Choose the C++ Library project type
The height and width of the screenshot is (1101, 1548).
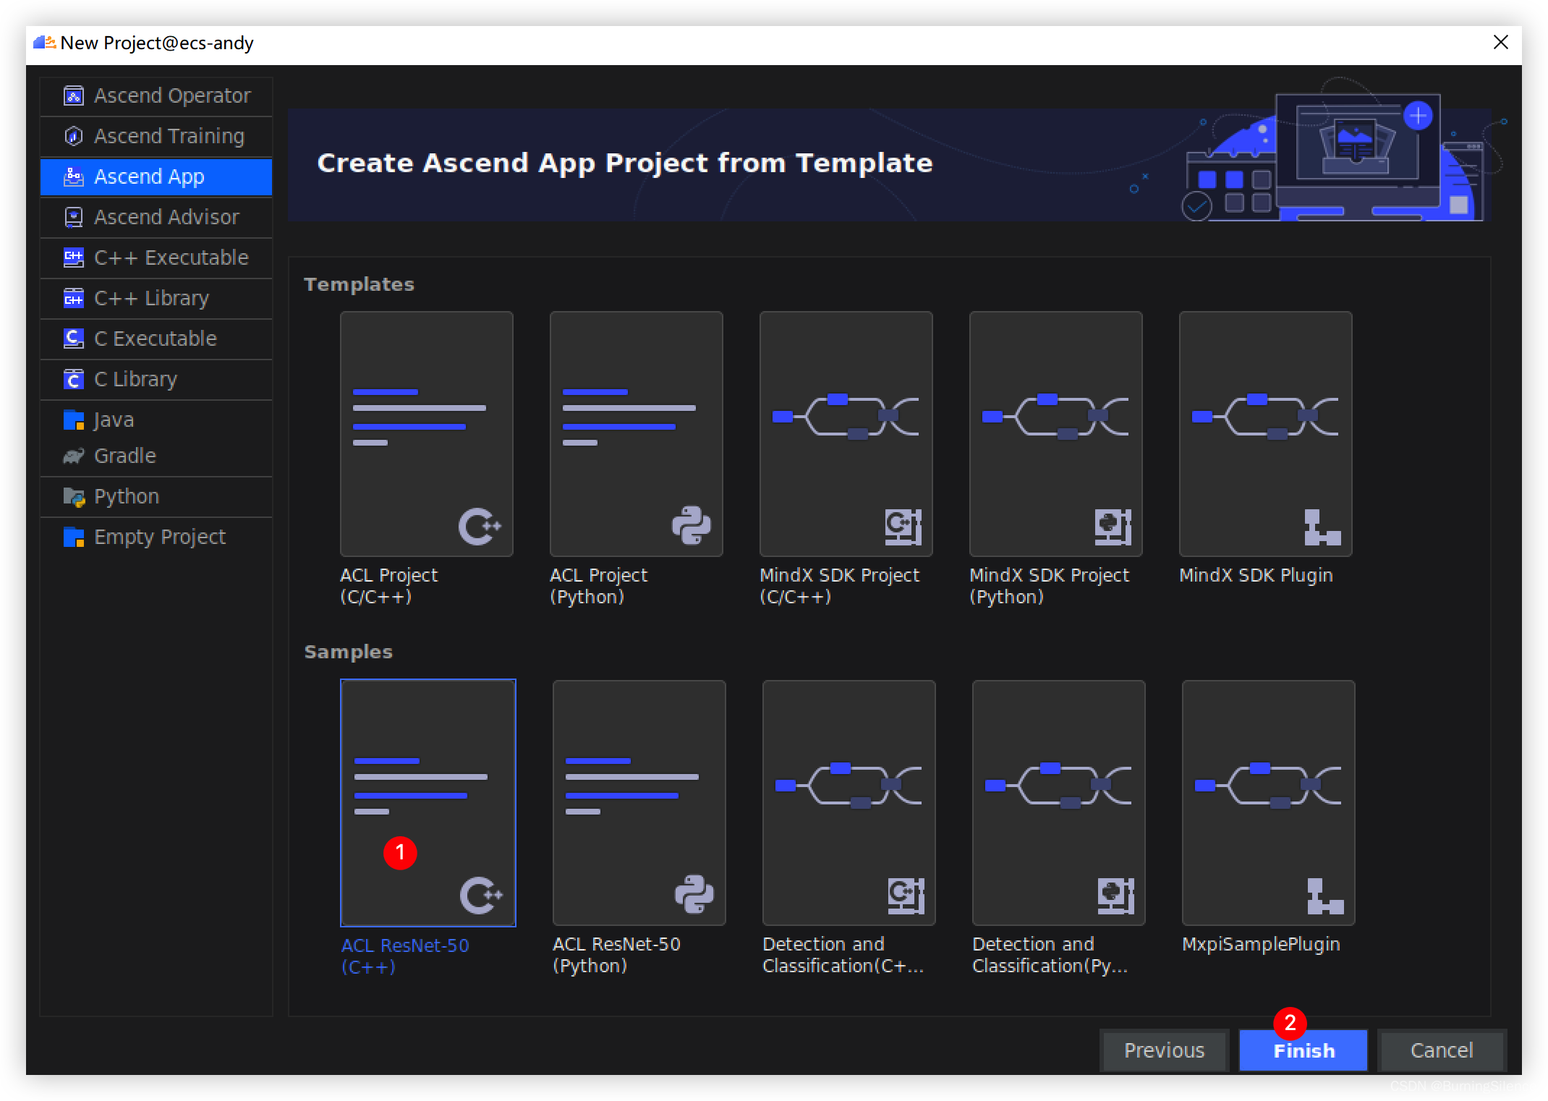pos(156,298)
